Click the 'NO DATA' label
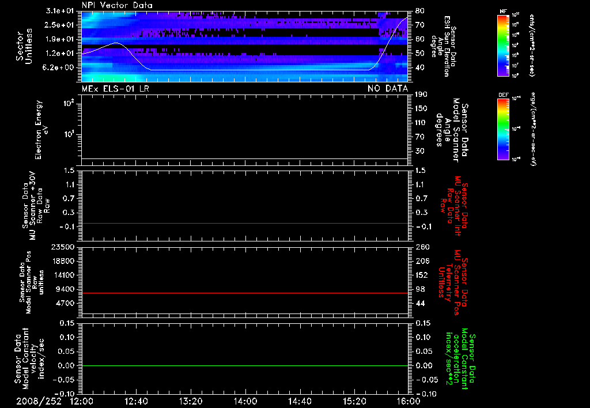Screen dimensions: 590x408 388,88
